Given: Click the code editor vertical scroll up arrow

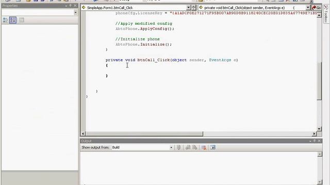Looking at the screenshot, I should 319,15.
